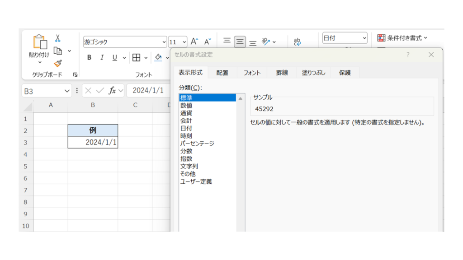The height and width of the screenshot is (260, 463).
Task: Open the 罫線 tab in dialog
Action: coord(282,73)
